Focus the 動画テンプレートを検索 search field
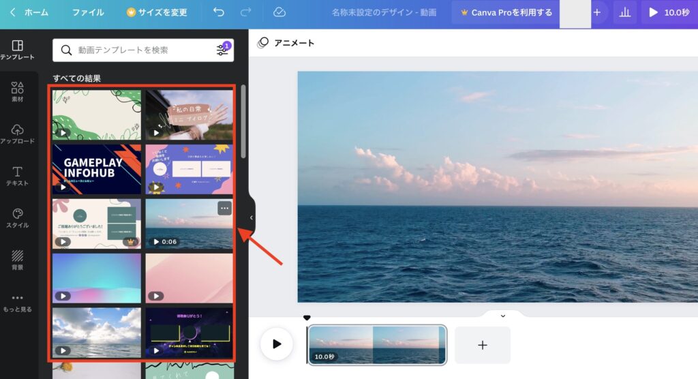 (143, 50)
